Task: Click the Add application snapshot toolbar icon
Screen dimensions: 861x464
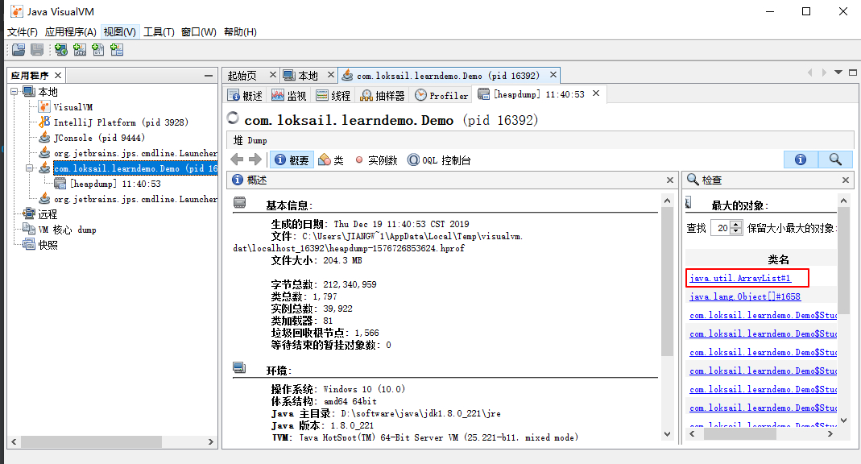Action: pyautogui.click(x=117, y=50)
